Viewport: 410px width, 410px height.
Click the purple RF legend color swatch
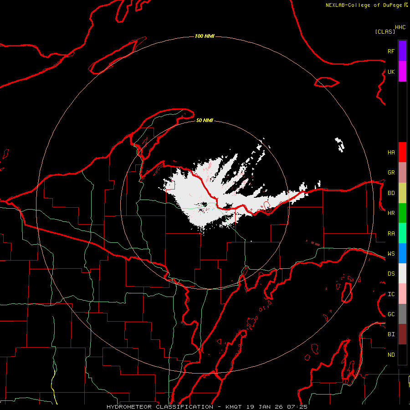[x=402, y=51]
